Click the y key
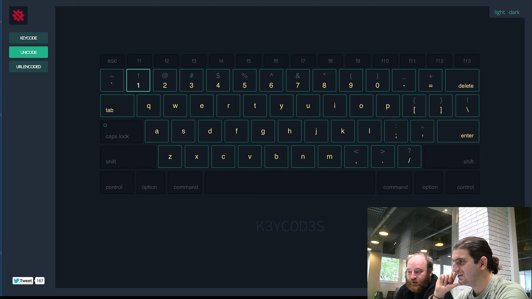Viewport: 532px width, 299px height. coord(282,105)
